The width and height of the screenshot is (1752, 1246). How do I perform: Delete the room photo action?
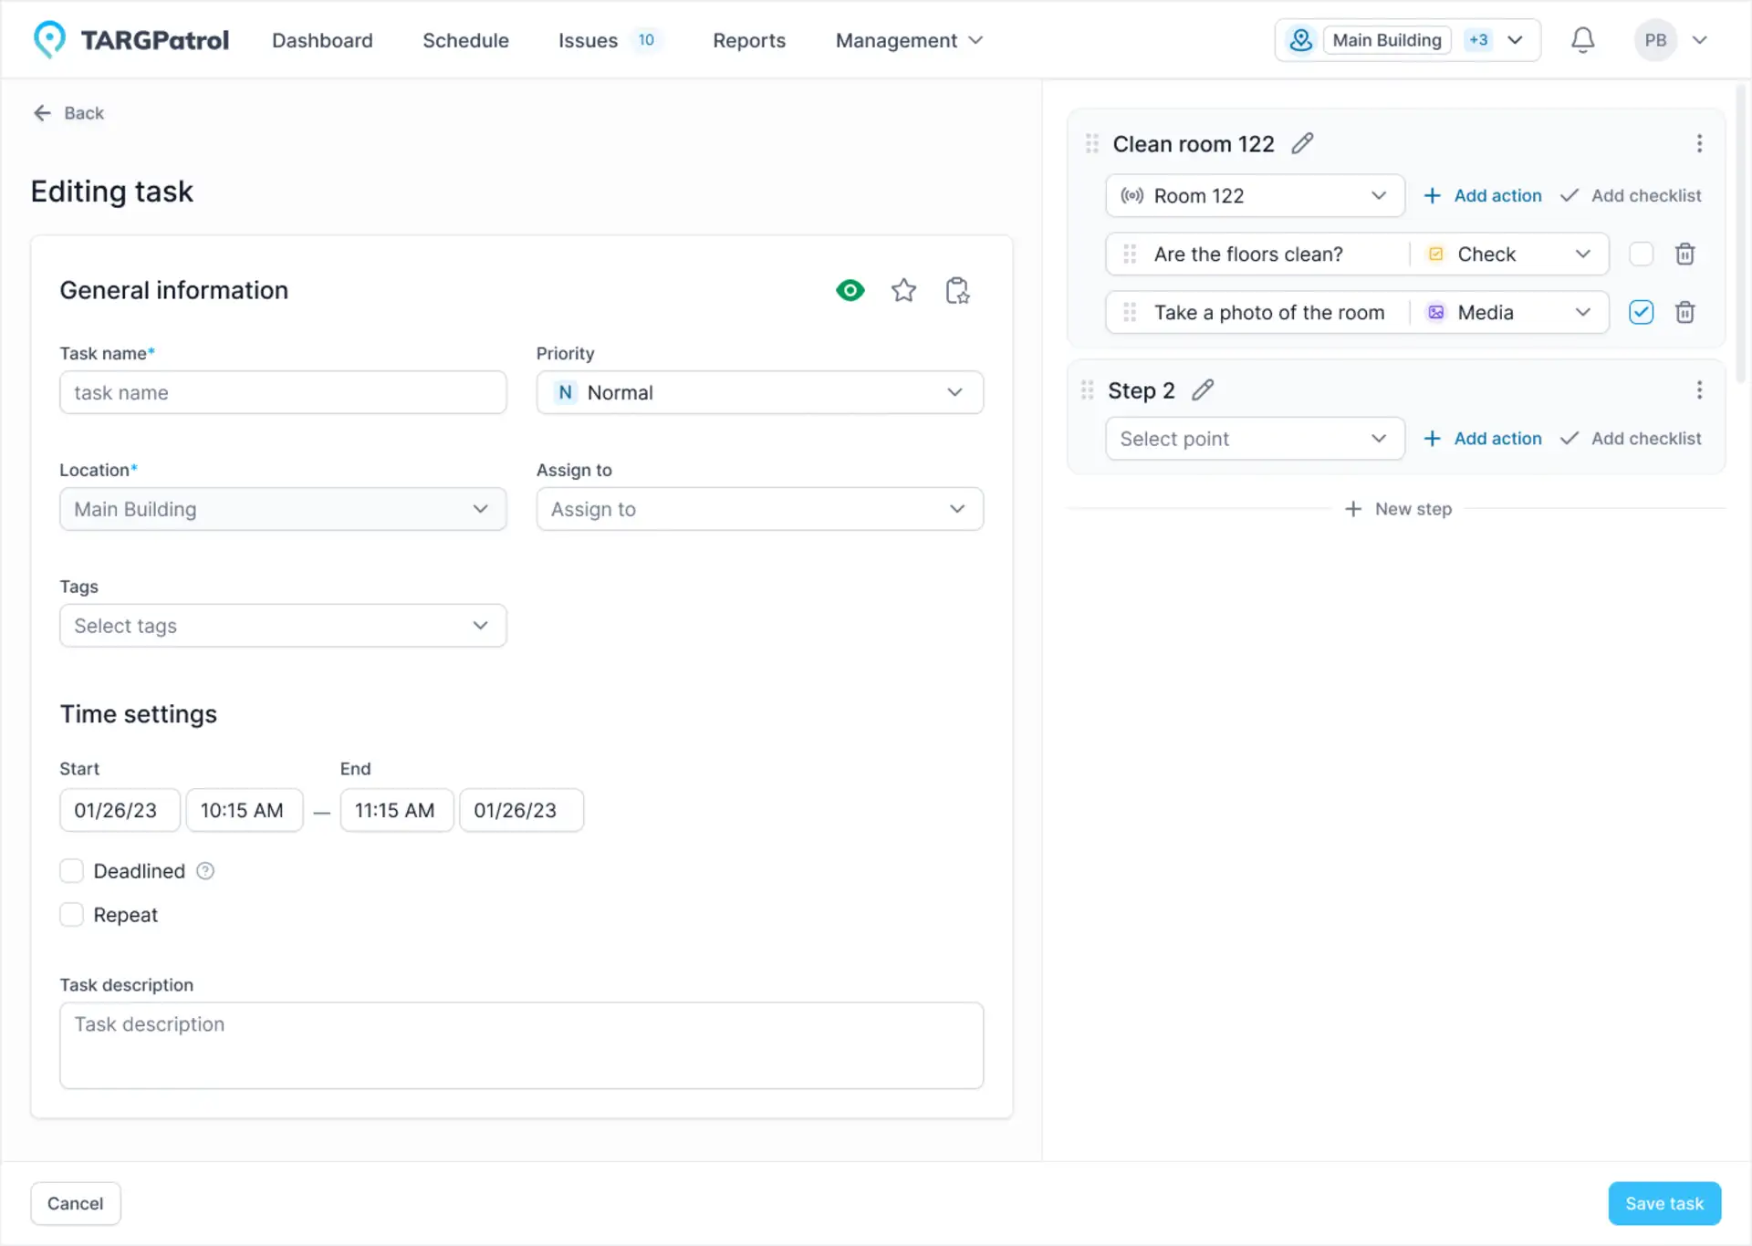point(1684,312)
